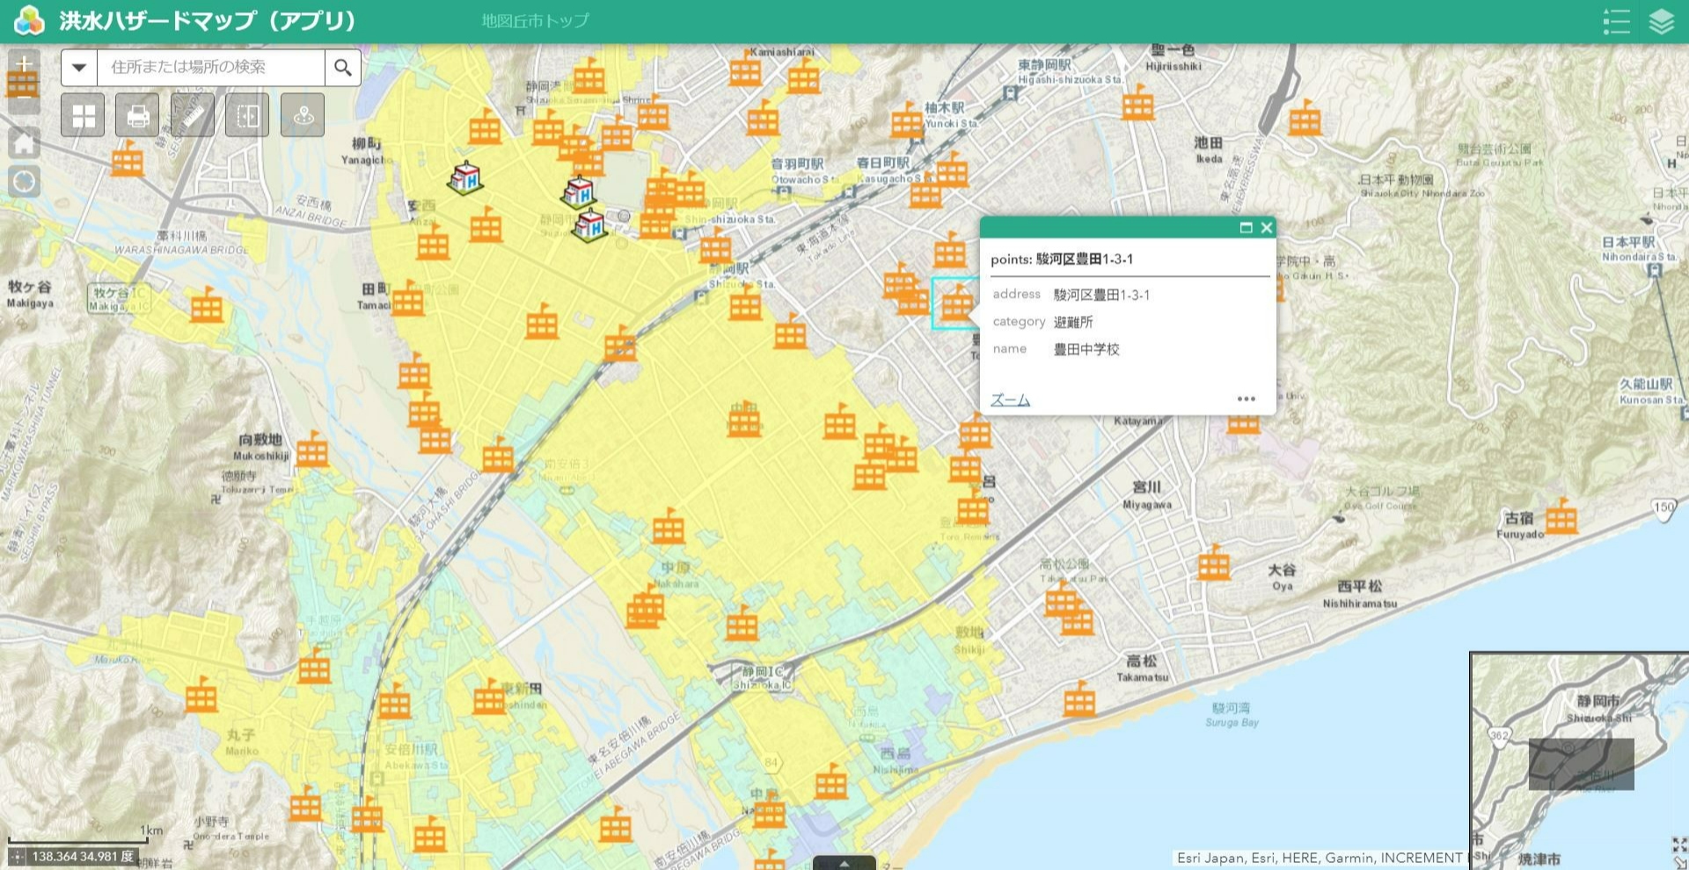Open the popup more options ellipsis

[1246, 398]
